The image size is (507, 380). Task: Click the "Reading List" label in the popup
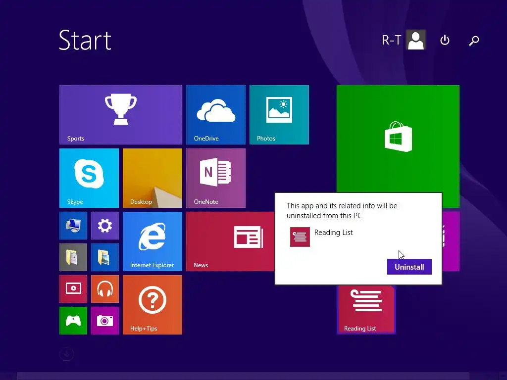pos(333,233)
